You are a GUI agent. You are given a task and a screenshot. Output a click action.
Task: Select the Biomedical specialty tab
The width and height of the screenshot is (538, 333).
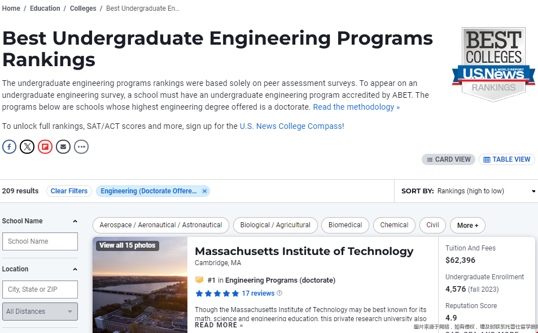pyautogui.click(x=345, y=225)
